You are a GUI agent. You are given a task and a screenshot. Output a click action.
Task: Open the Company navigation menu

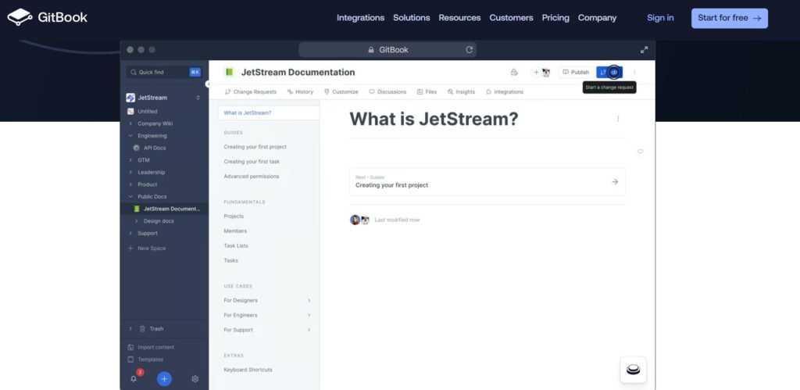(597, 18)
